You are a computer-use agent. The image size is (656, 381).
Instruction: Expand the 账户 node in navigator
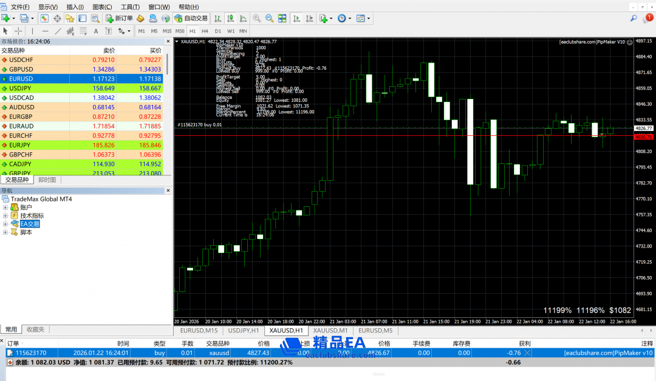click(x=5, y=207)
